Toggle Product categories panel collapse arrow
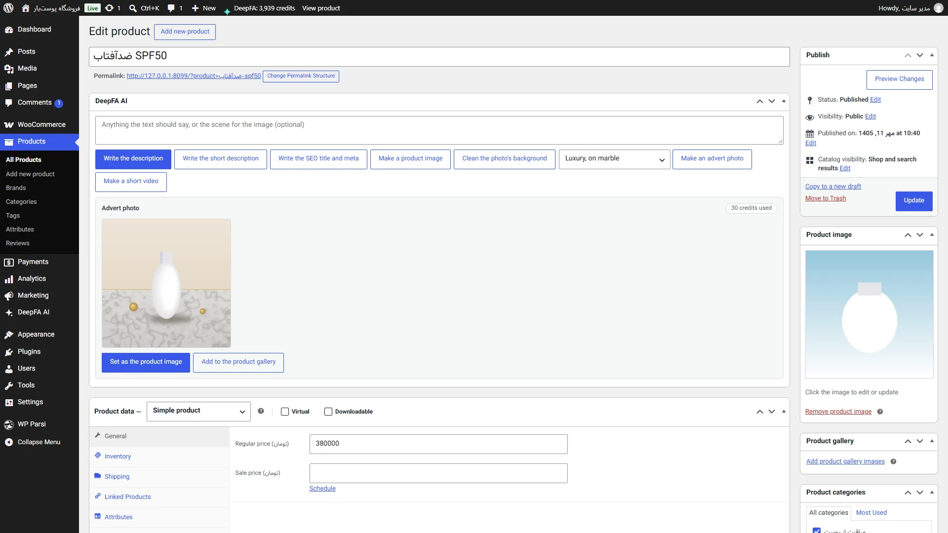This screenshot has width=948, height=533. tap(932, 493)
